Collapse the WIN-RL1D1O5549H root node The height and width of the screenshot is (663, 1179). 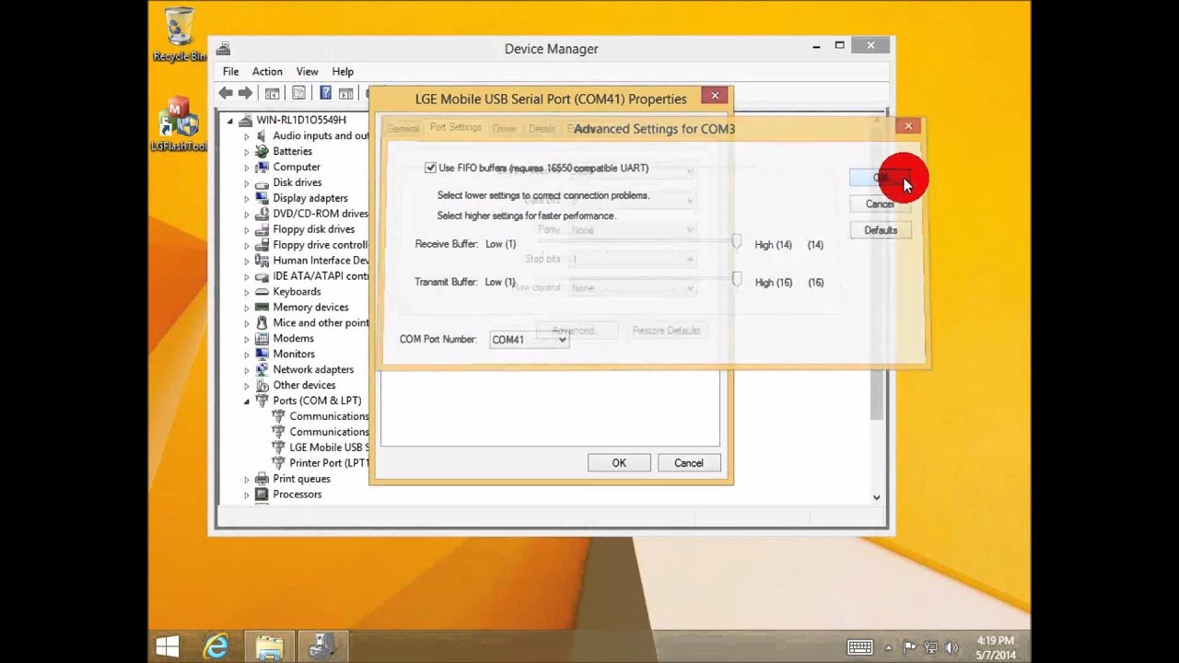230,121
